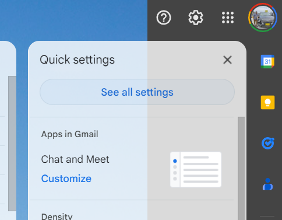282x220 pixels.
Task: Click the Chat and Meet layout thumbnail
Action: click(x=196, y=170)
